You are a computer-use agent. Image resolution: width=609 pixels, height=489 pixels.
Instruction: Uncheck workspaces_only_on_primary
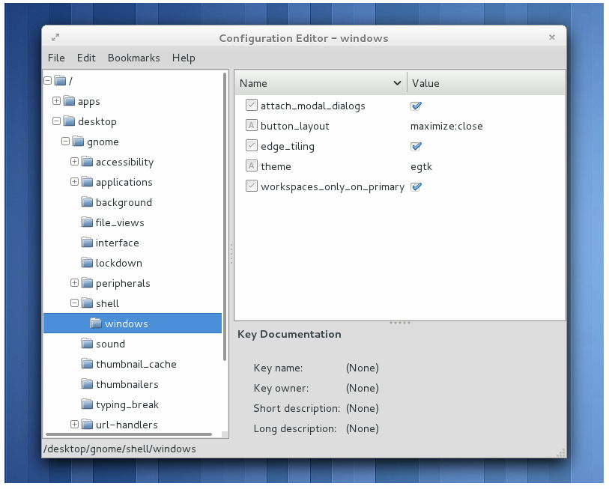[416, 186]
